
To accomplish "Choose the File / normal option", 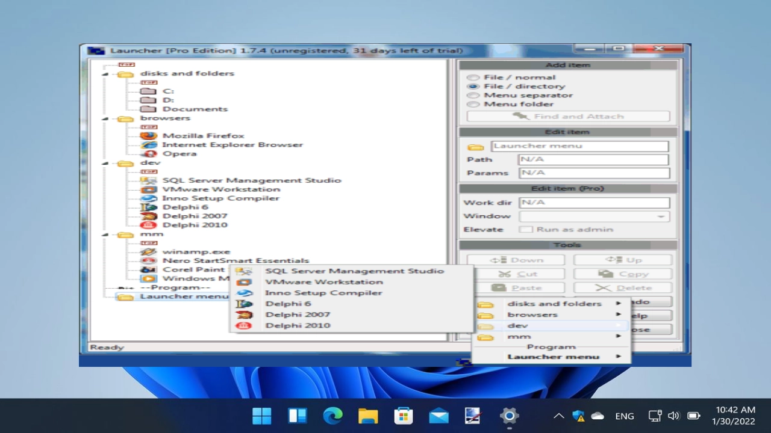I will point(473,78).
